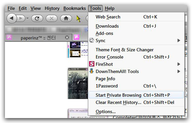Click the FireShot S icon
192x123 pixels.
[x=92, y=64]
